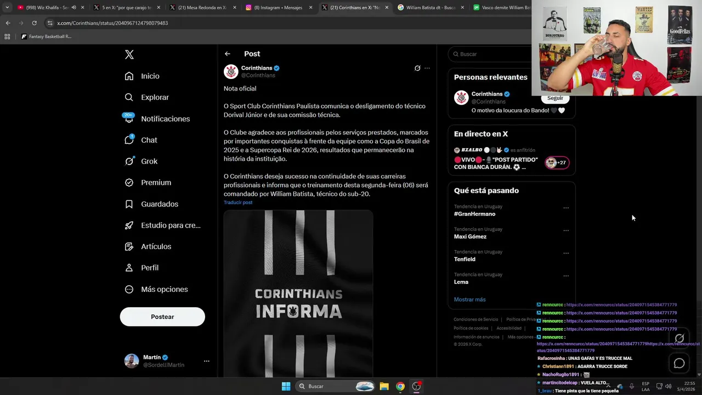Open File Explorer from the taskbar

pos(384,386)
